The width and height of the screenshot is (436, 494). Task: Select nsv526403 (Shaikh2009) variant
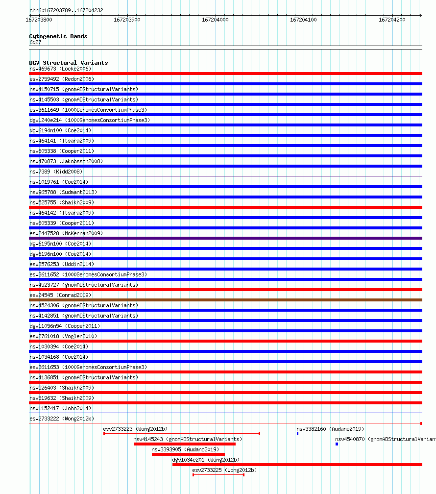click(62, 388)
